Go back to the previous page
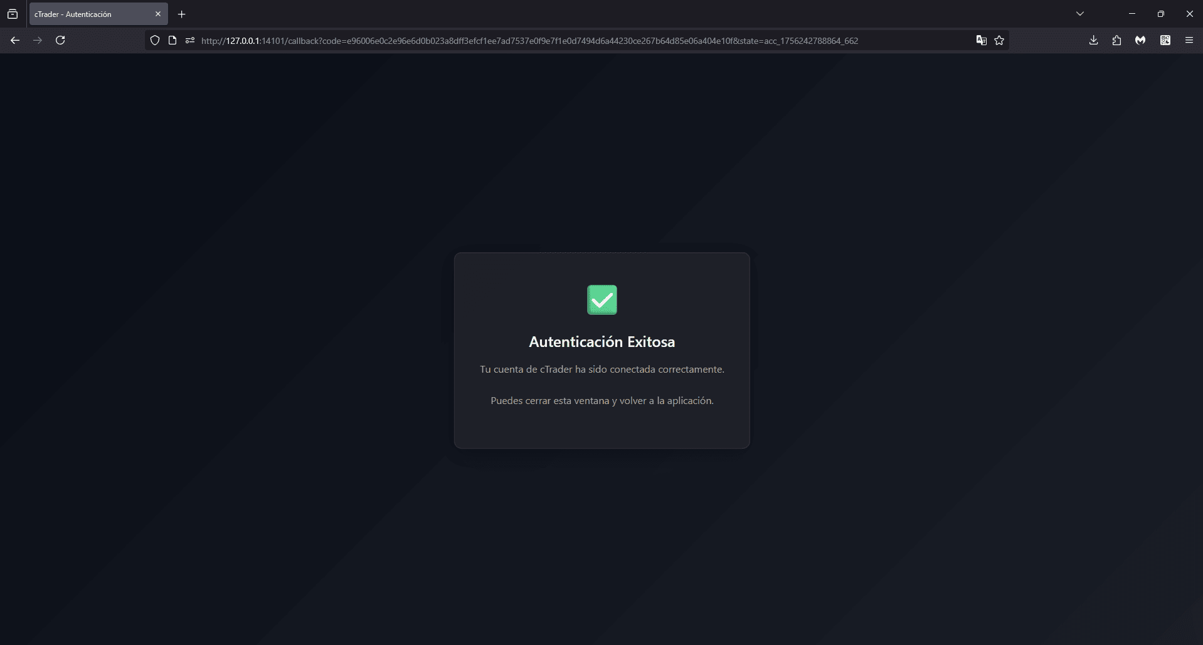The width and height of the screenshot is (1203, 645). click(x=15, y=40)
